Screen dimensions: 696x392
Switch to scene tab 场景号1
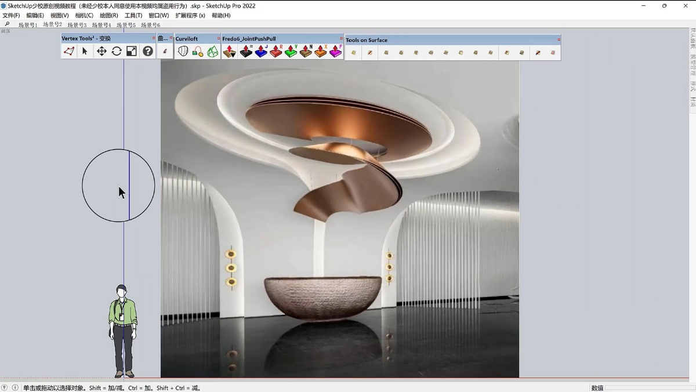[27, 25]
